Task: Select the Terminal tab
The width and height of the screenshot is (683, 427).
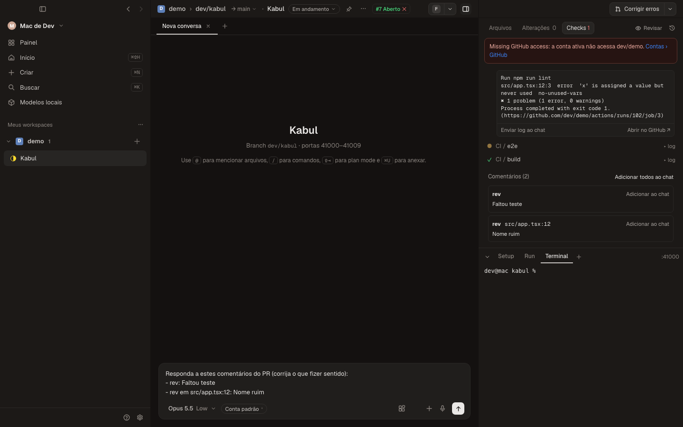Action: (x=557, y=256)
